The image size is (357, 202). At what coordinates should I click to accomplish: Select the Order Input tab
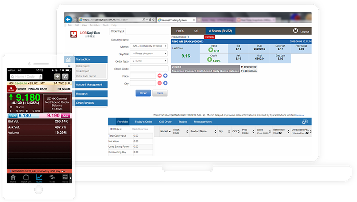point(117,31)
